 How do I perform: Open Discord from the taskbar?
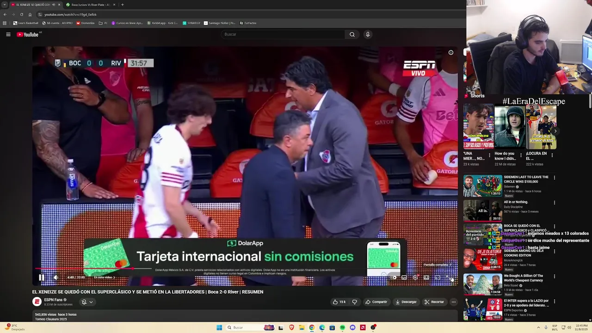pyautogui.click(x=352, y=327)
